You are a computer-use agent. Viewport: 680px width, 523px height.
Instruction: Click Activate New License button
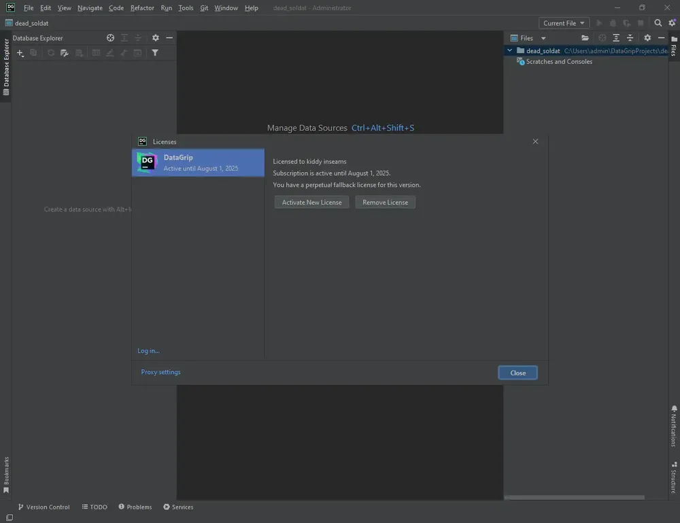point(311,202)
